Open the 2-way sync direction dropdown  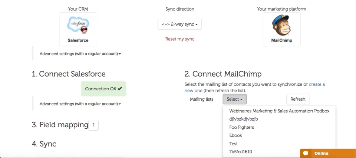click(179, 24)
